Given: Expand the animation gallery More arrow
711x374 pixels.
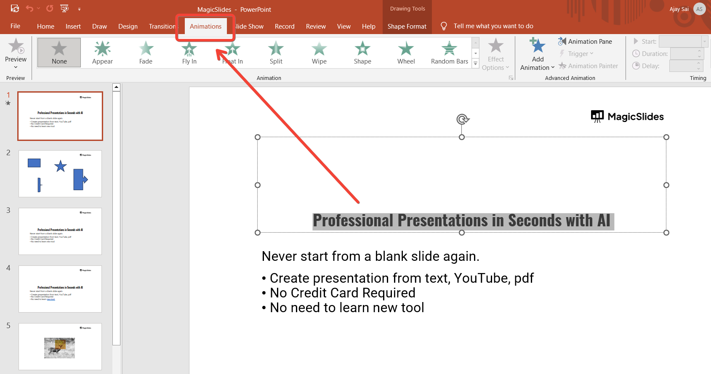Looking at the screenshot, I should [x=476, y=64].
